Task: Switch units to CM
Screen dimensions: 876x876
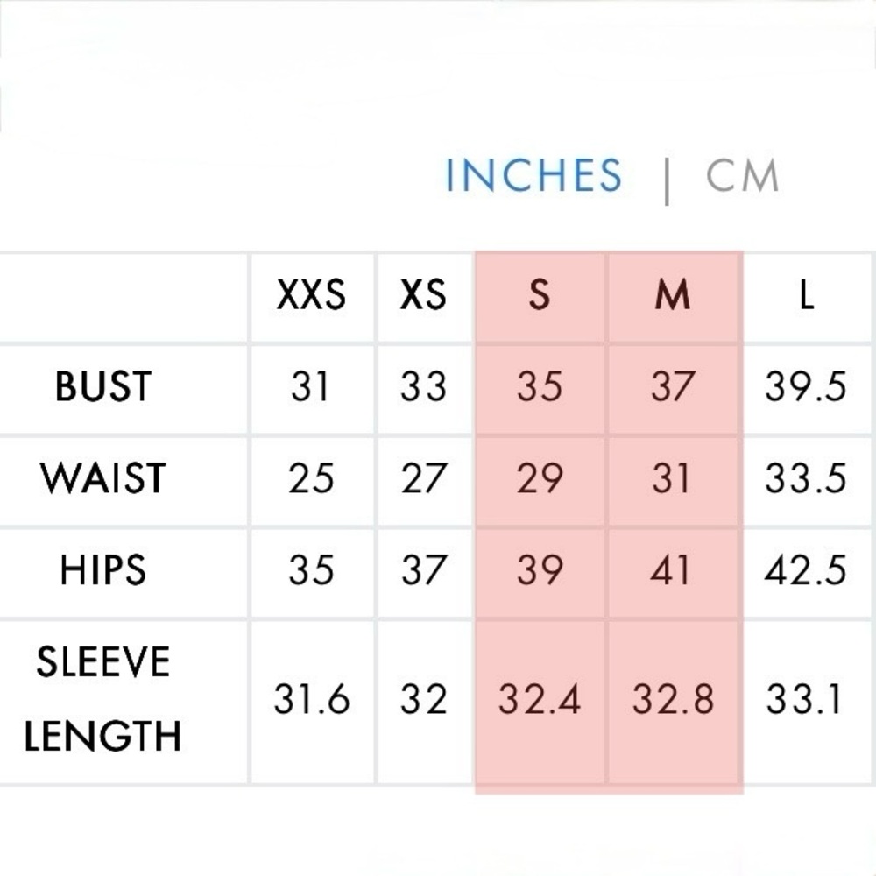Action: 742,175
